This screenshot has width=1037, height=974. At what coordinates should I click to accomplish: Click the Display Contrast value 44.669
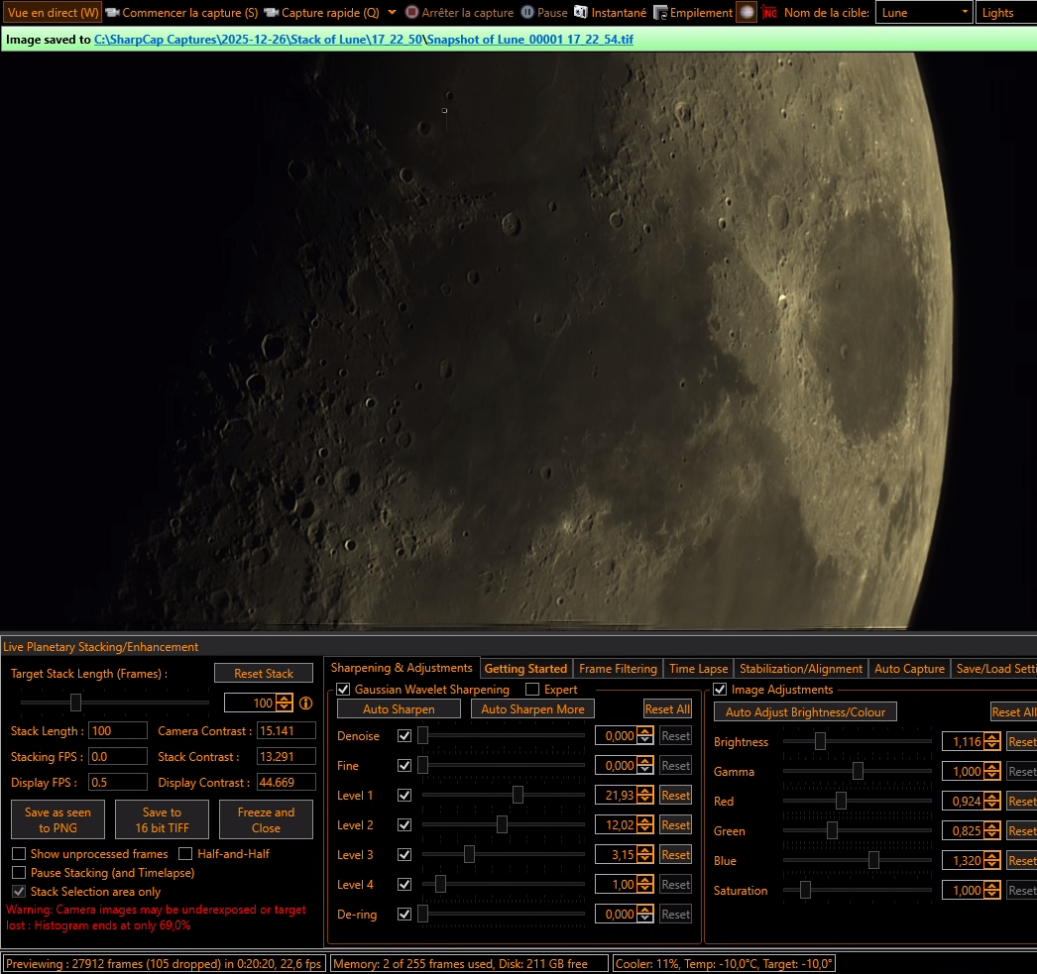click(286, 783)
